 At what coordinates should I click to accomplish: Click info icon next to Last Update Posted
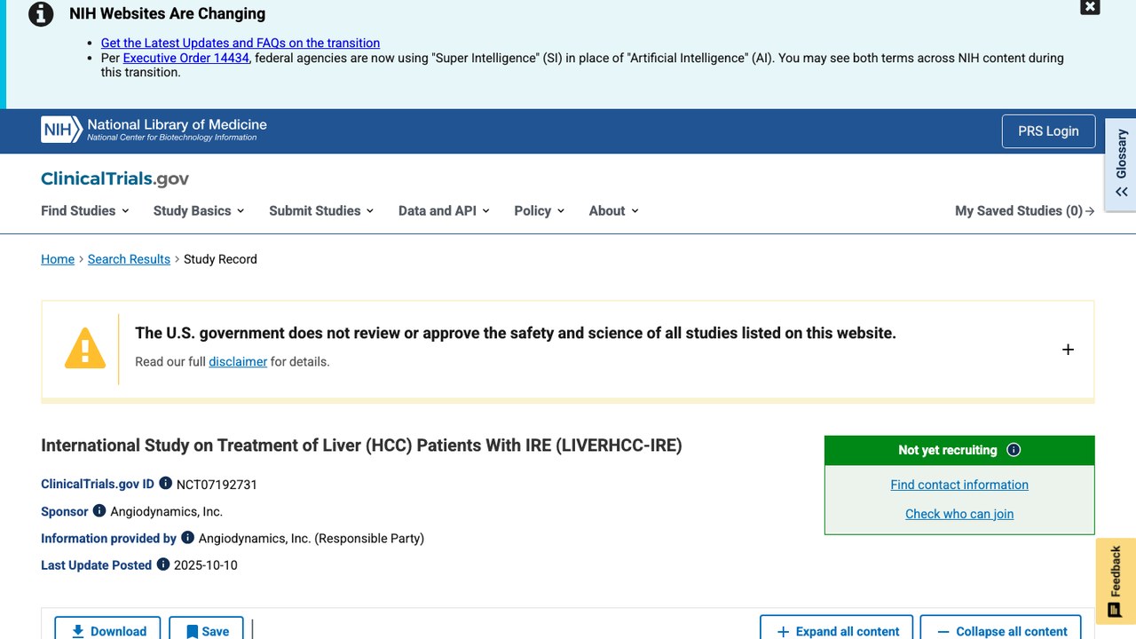coord(163,564)
